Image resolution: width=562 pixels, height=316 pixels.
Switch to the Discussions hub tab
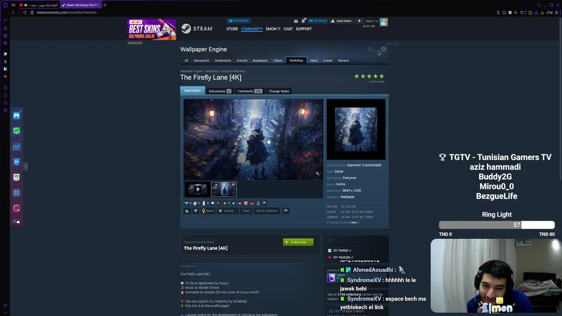click(x=202, y=61)
